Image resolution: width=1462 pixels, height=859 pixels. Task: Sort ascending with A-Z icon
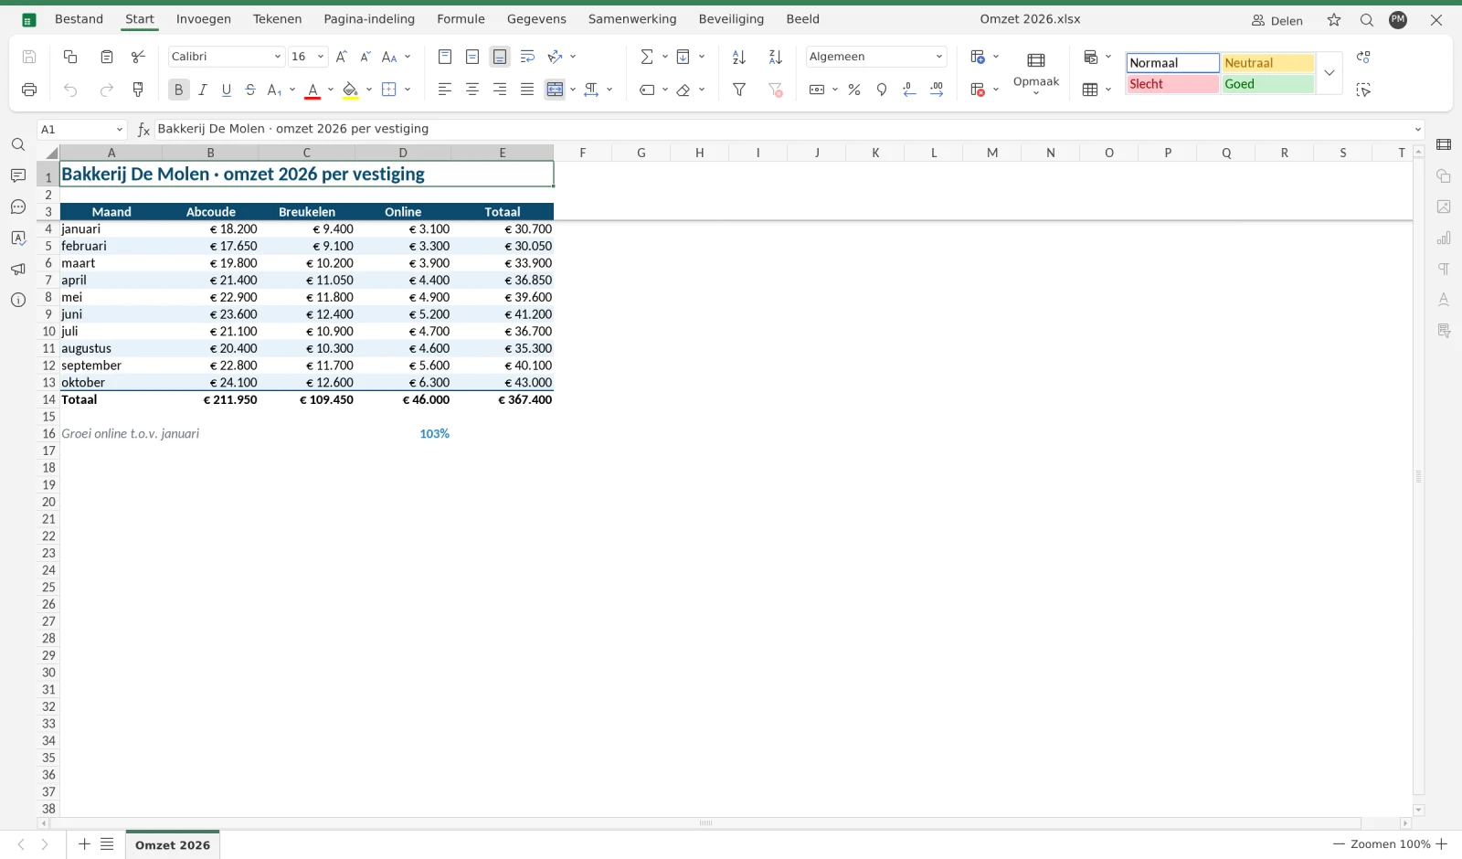click(x=739, y=57)
